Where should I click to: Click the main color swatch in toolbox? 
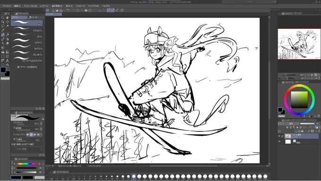click(3, 70)
